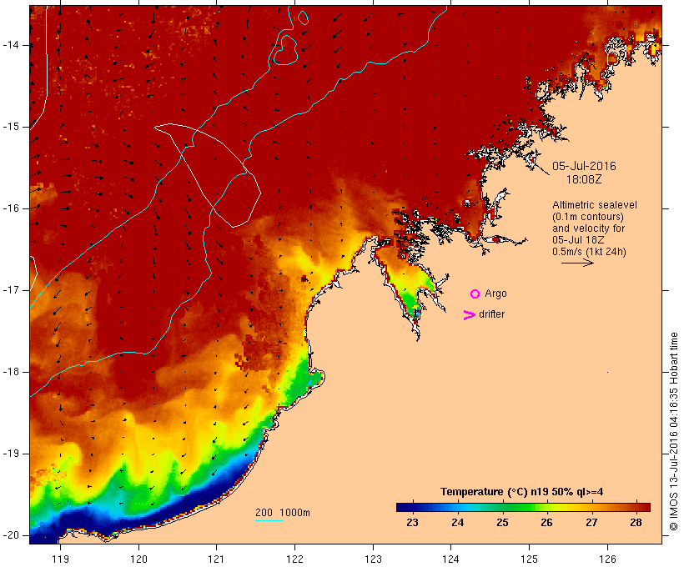Click the colorbar tick label '23'
Screen dimensions: 684x567
(x=412, y=522)
